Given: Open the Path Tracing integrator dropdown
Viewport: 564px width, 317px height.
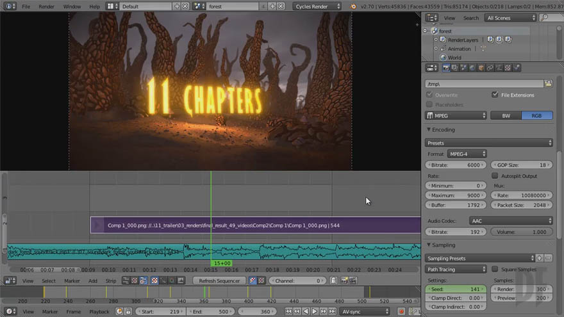Looking at the screenshot, I should pyautogui.click(x=456, y=269).
